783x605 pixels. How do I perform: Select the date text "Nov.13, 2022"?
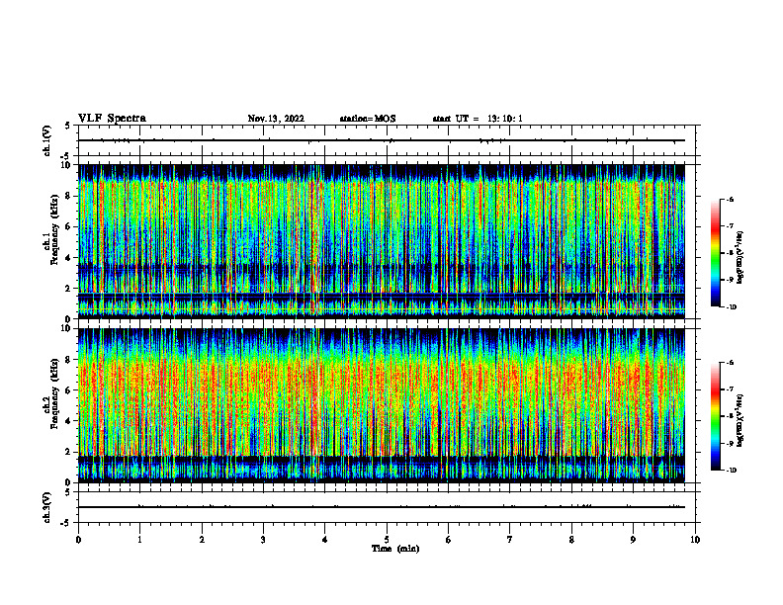276,119
